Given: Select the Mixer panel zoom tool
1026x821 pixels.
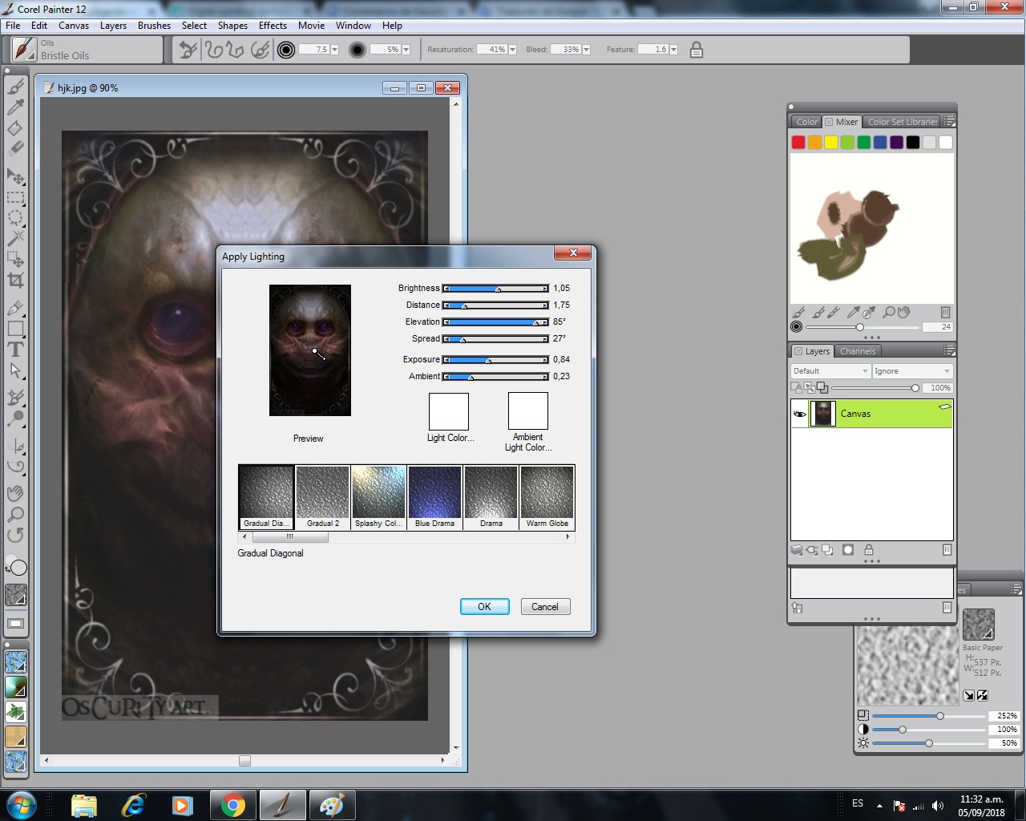Looking at the screenshot, I should (889, 312).
